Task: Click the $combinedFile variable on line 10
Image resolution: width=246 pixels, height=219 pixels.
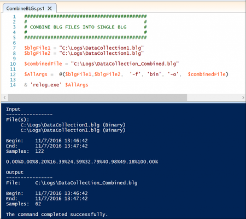Action: point(43,64)
